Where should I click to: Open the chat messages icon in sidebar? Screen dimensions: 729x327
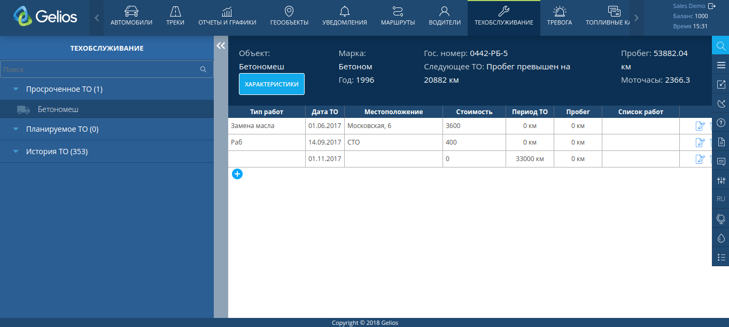(x=720, y=161)
